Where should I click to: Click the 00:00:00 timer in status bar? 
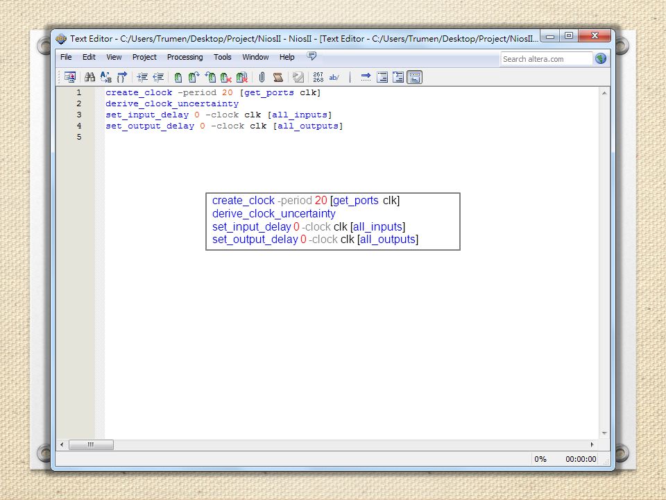tap(581, 459)
